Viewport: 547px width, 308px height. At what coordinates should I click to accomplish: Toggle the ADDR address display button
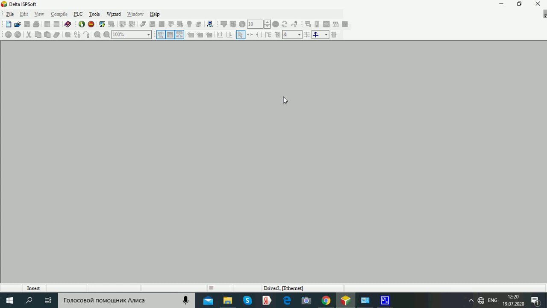pos(161,35)
